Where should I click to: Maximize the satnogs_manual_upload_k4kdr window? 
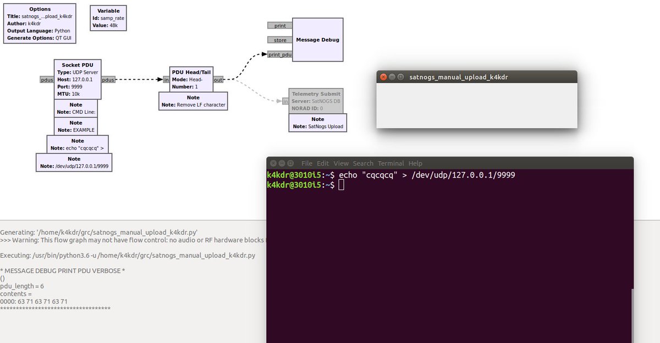[x=400, y=77]
